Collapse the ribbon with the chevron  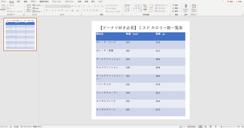(242, 15)
